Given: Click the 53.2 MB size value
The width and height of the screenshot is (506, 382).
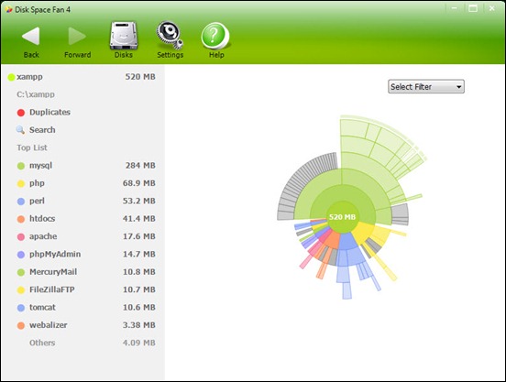Looking at the screenshot, I should 138,201.
